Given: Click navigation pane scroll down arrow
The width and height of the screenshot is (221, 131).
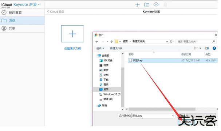Looking at the screenshot, I should (x=122, y=109).
